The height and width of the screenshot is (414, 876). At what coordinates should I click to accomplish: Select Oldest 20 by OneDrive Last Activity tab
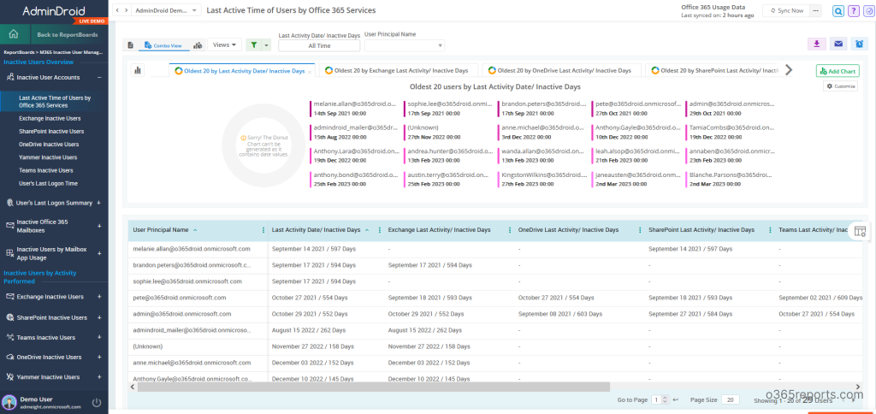560,70
